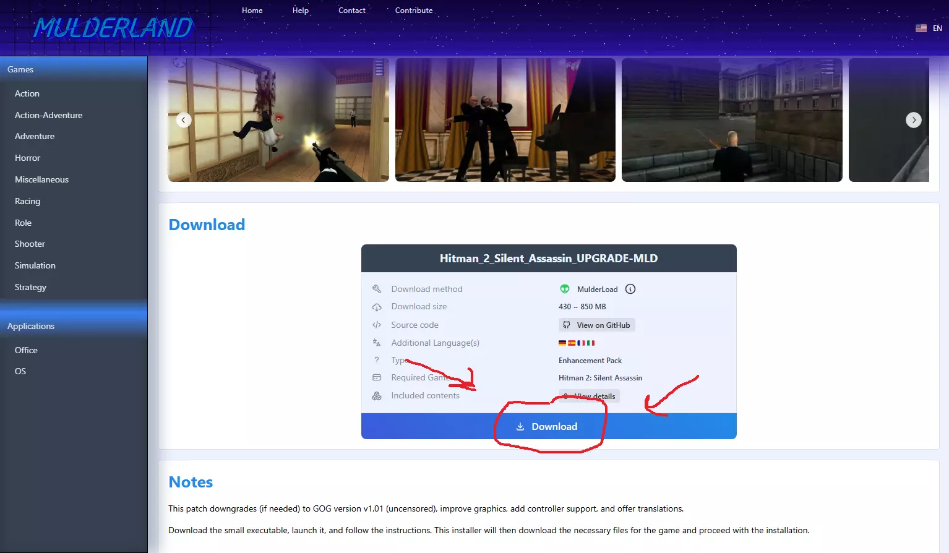This screenshot has width=949, height=553.
Task: Open the shotgun hallway screenshot thumbnail
Action: (278, 120)
